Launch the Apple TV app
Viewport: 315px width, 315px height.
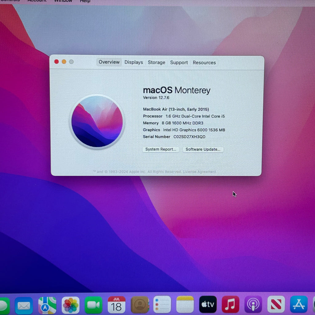(x=208, y=304)
